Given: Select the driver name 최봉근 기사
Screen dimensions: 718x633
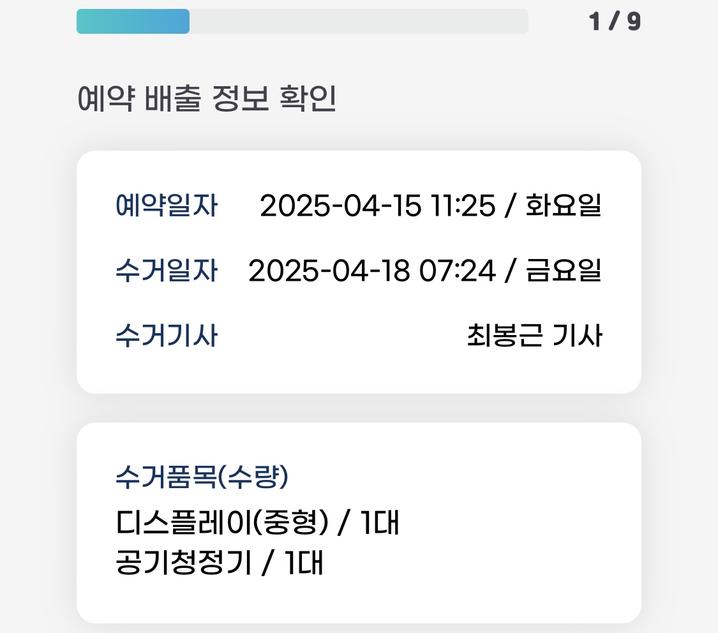Looking at the screenshot, I should pyautogui.click(x=534, y=336).
